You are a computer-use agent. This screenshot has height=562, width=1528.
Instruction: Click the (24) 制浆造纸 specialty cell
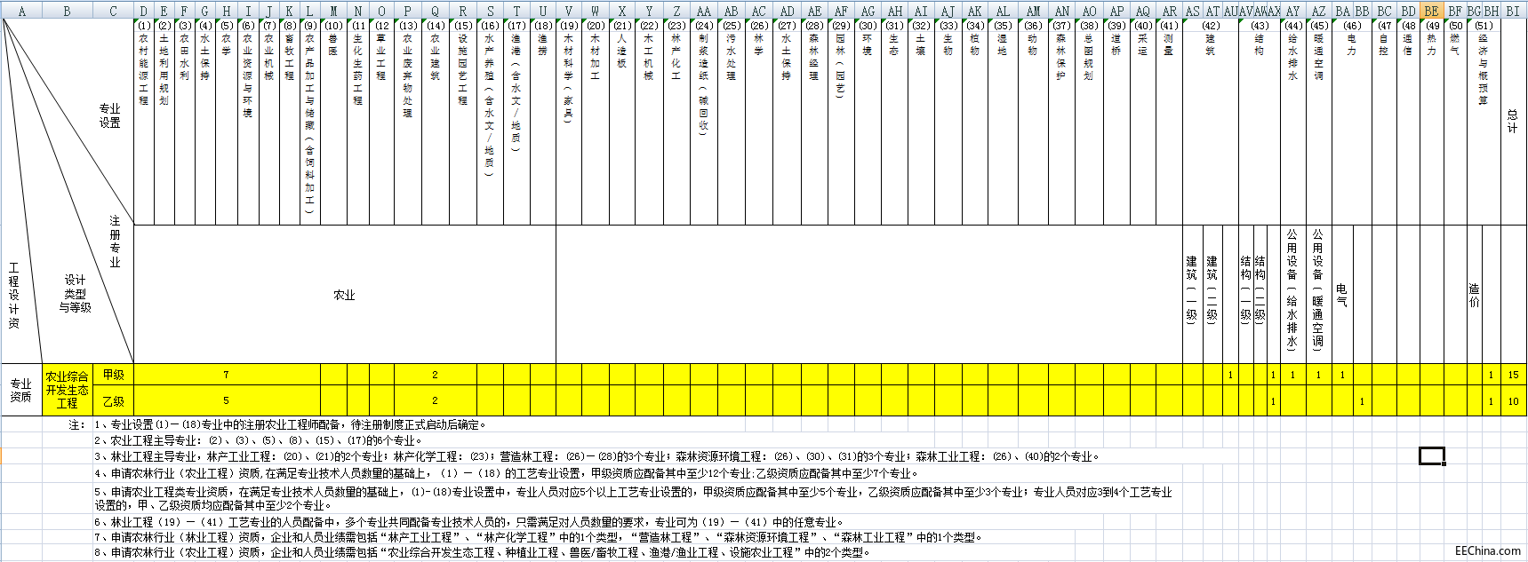(703, 122)
